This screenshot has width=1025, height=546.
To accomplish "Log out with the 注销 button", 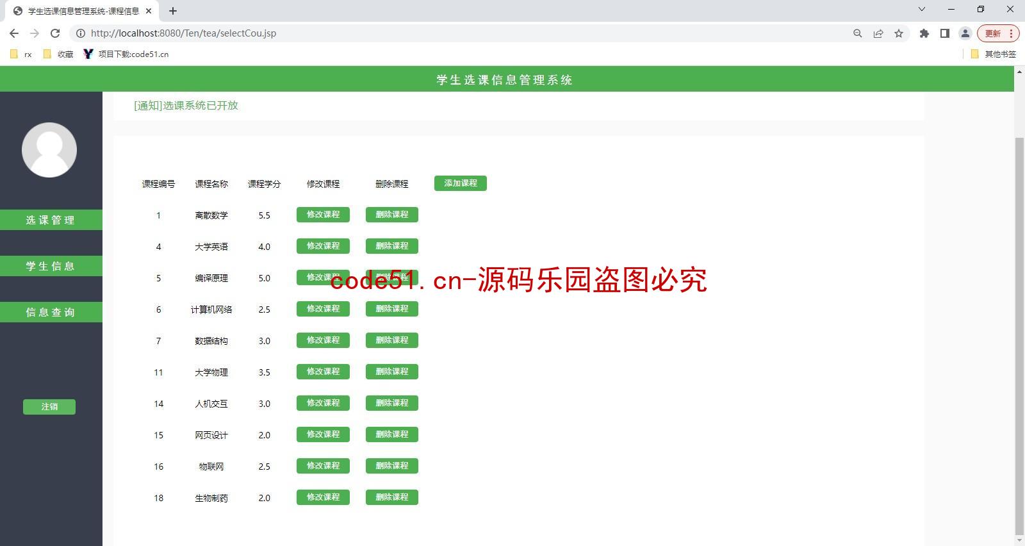I will point(49,407).
